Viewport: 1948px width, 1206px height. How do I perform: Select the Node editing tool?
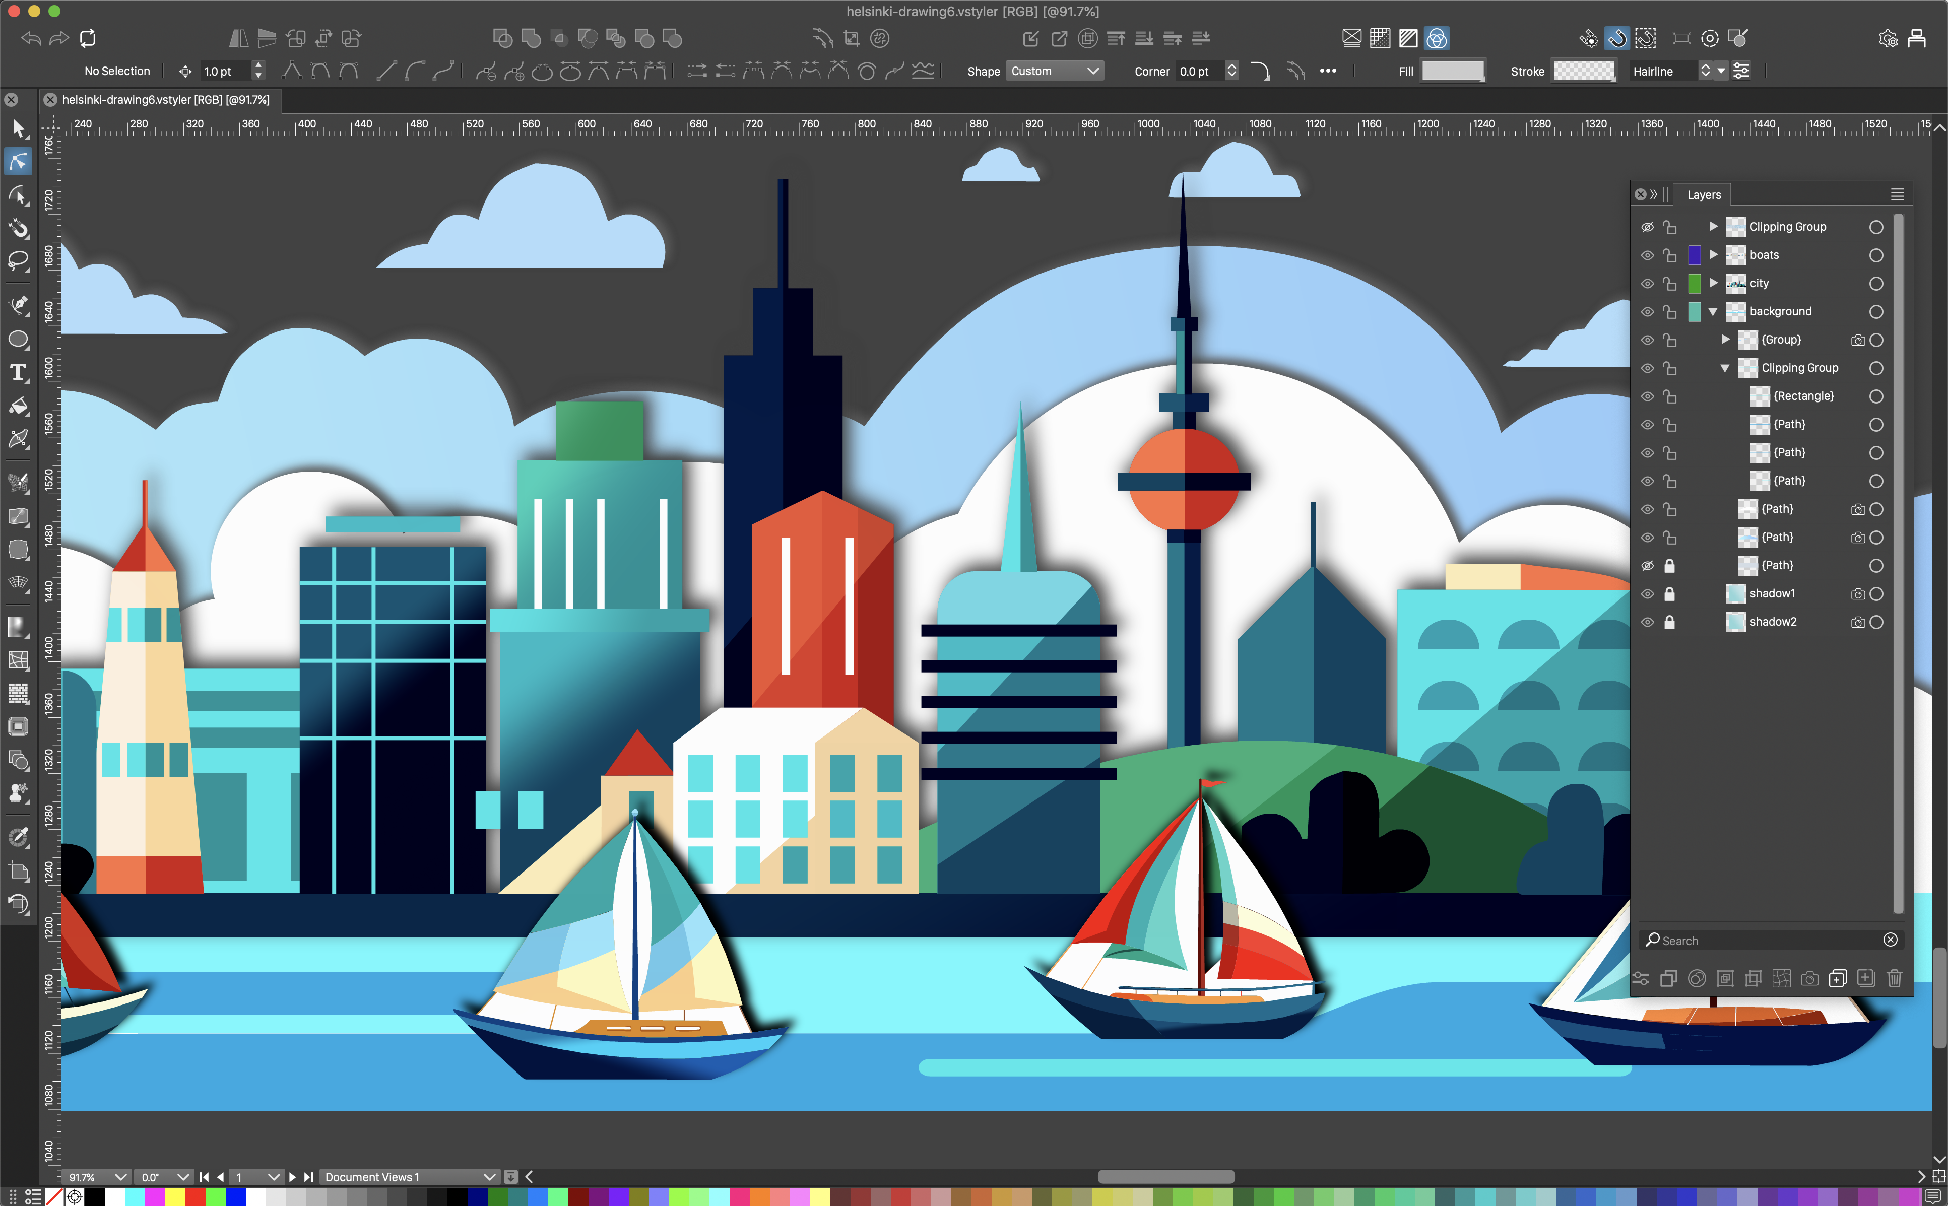coord(18,162)
